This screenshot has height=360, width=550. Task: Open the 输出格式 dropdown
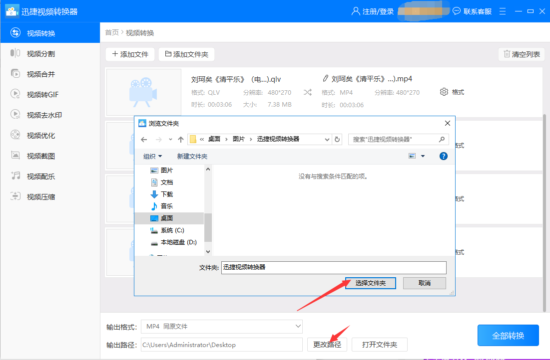(x=222, y=327)
